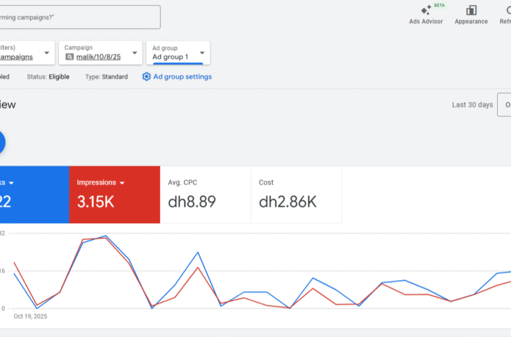Open the Impressions metric dropdown arrow
Image resolution: width=511 pixels, height=337 pixels.
pos(122,183)
